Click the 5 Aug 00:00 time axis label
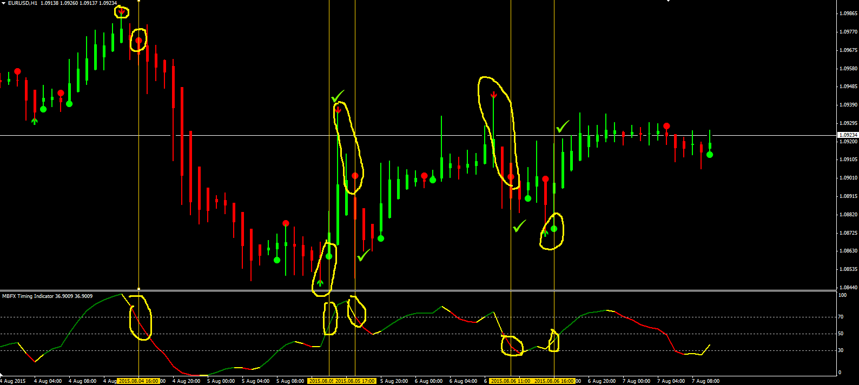Image resolution: width=859 pixels, height=385 pixels. (x=221, y=381)
